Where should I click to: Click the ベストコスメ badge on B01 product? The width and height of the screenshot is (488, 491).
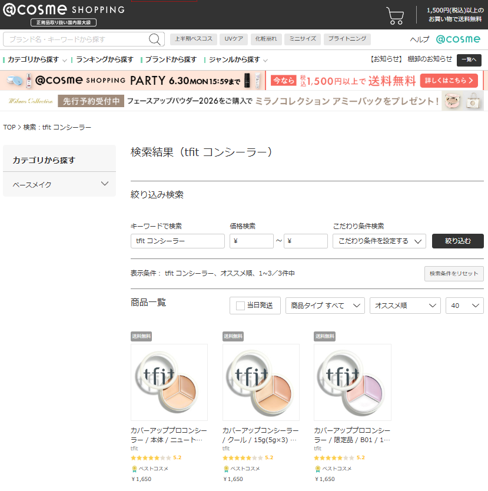pos(334,469)
